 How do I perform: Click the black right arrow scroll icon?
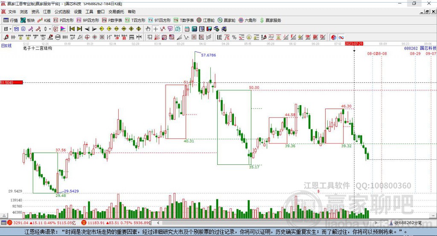tap(94, 29)
